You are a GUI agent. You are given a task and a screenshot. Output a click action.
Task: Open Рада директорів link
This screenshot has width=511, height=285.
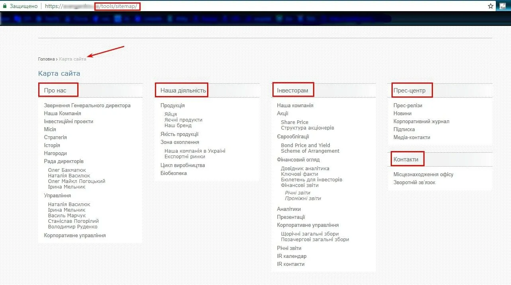[x=64, y=161]
